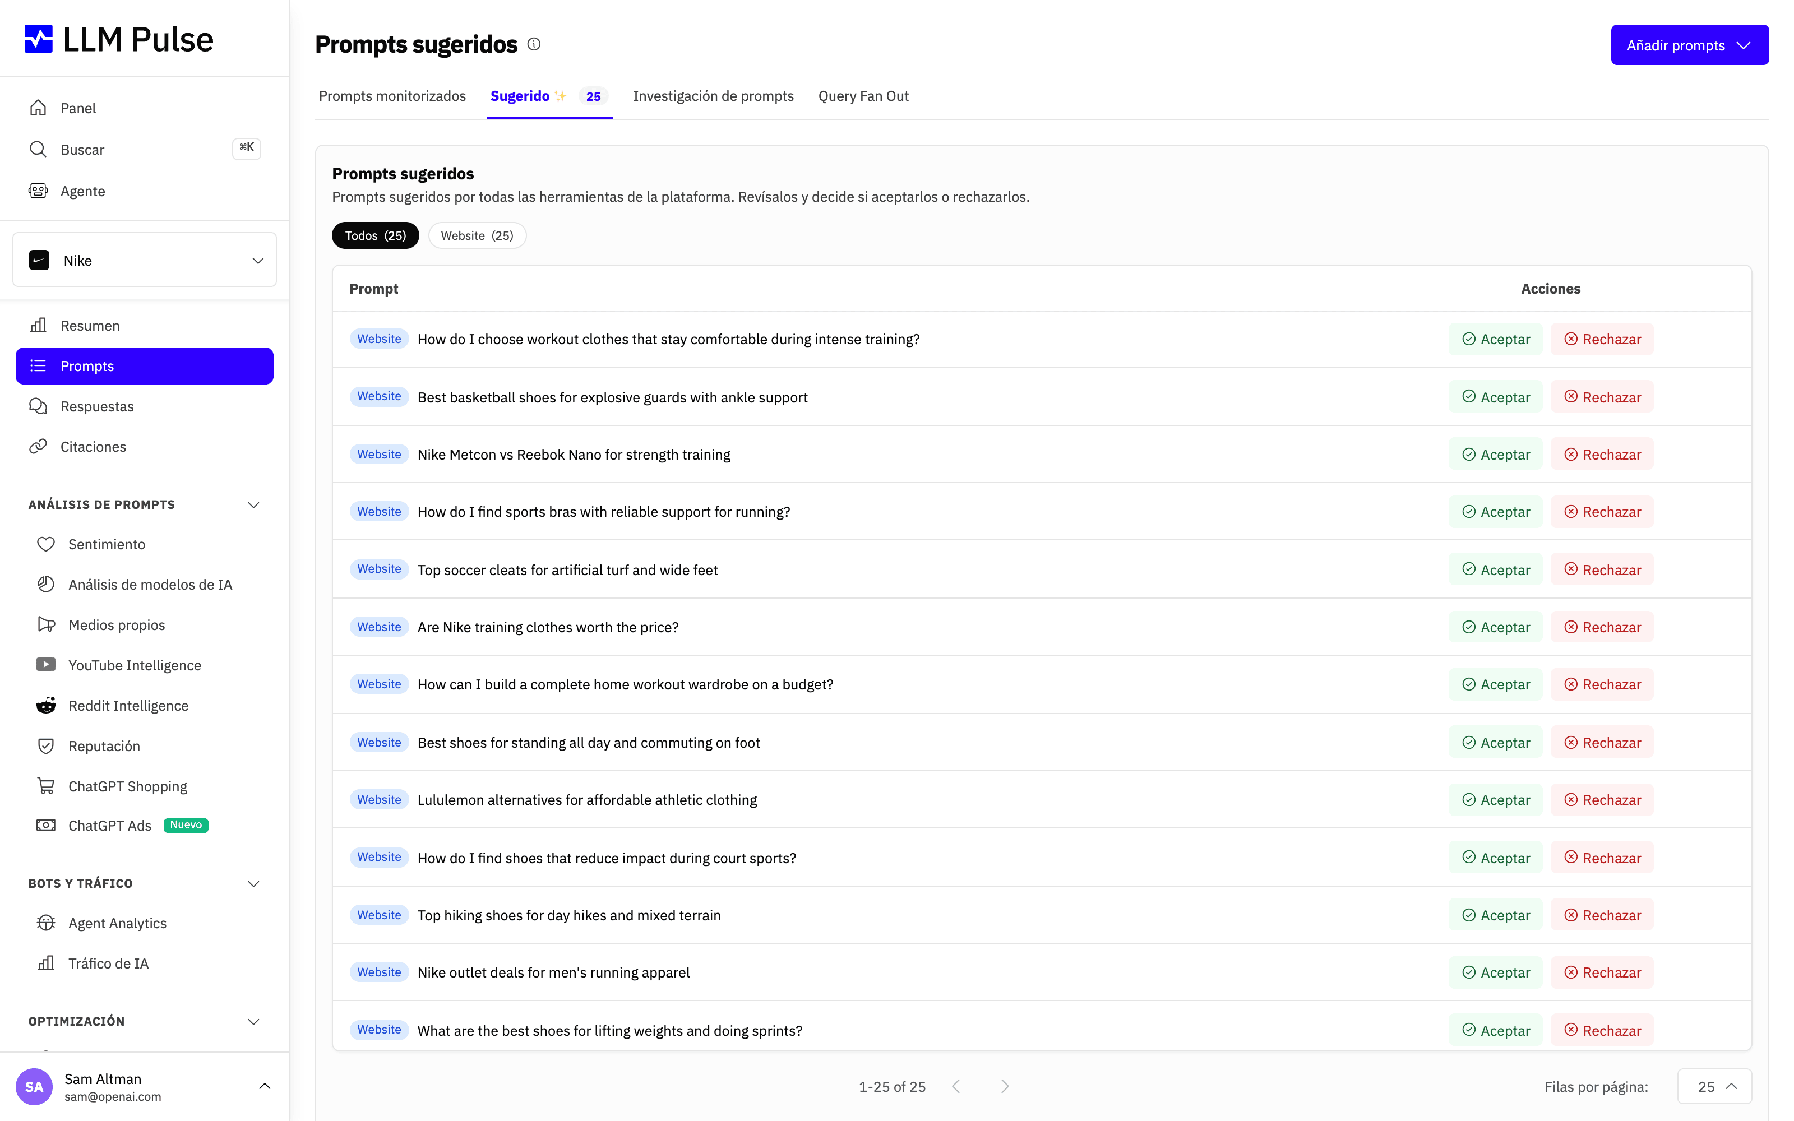This screenshot has height=1121, width=1794.
Task: Click Website tag on Nike Metcon row
Action: 379,454
